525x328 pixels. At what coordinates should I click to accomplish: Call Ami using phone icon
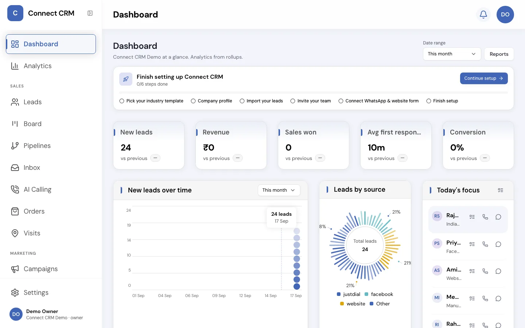[485, 271]
